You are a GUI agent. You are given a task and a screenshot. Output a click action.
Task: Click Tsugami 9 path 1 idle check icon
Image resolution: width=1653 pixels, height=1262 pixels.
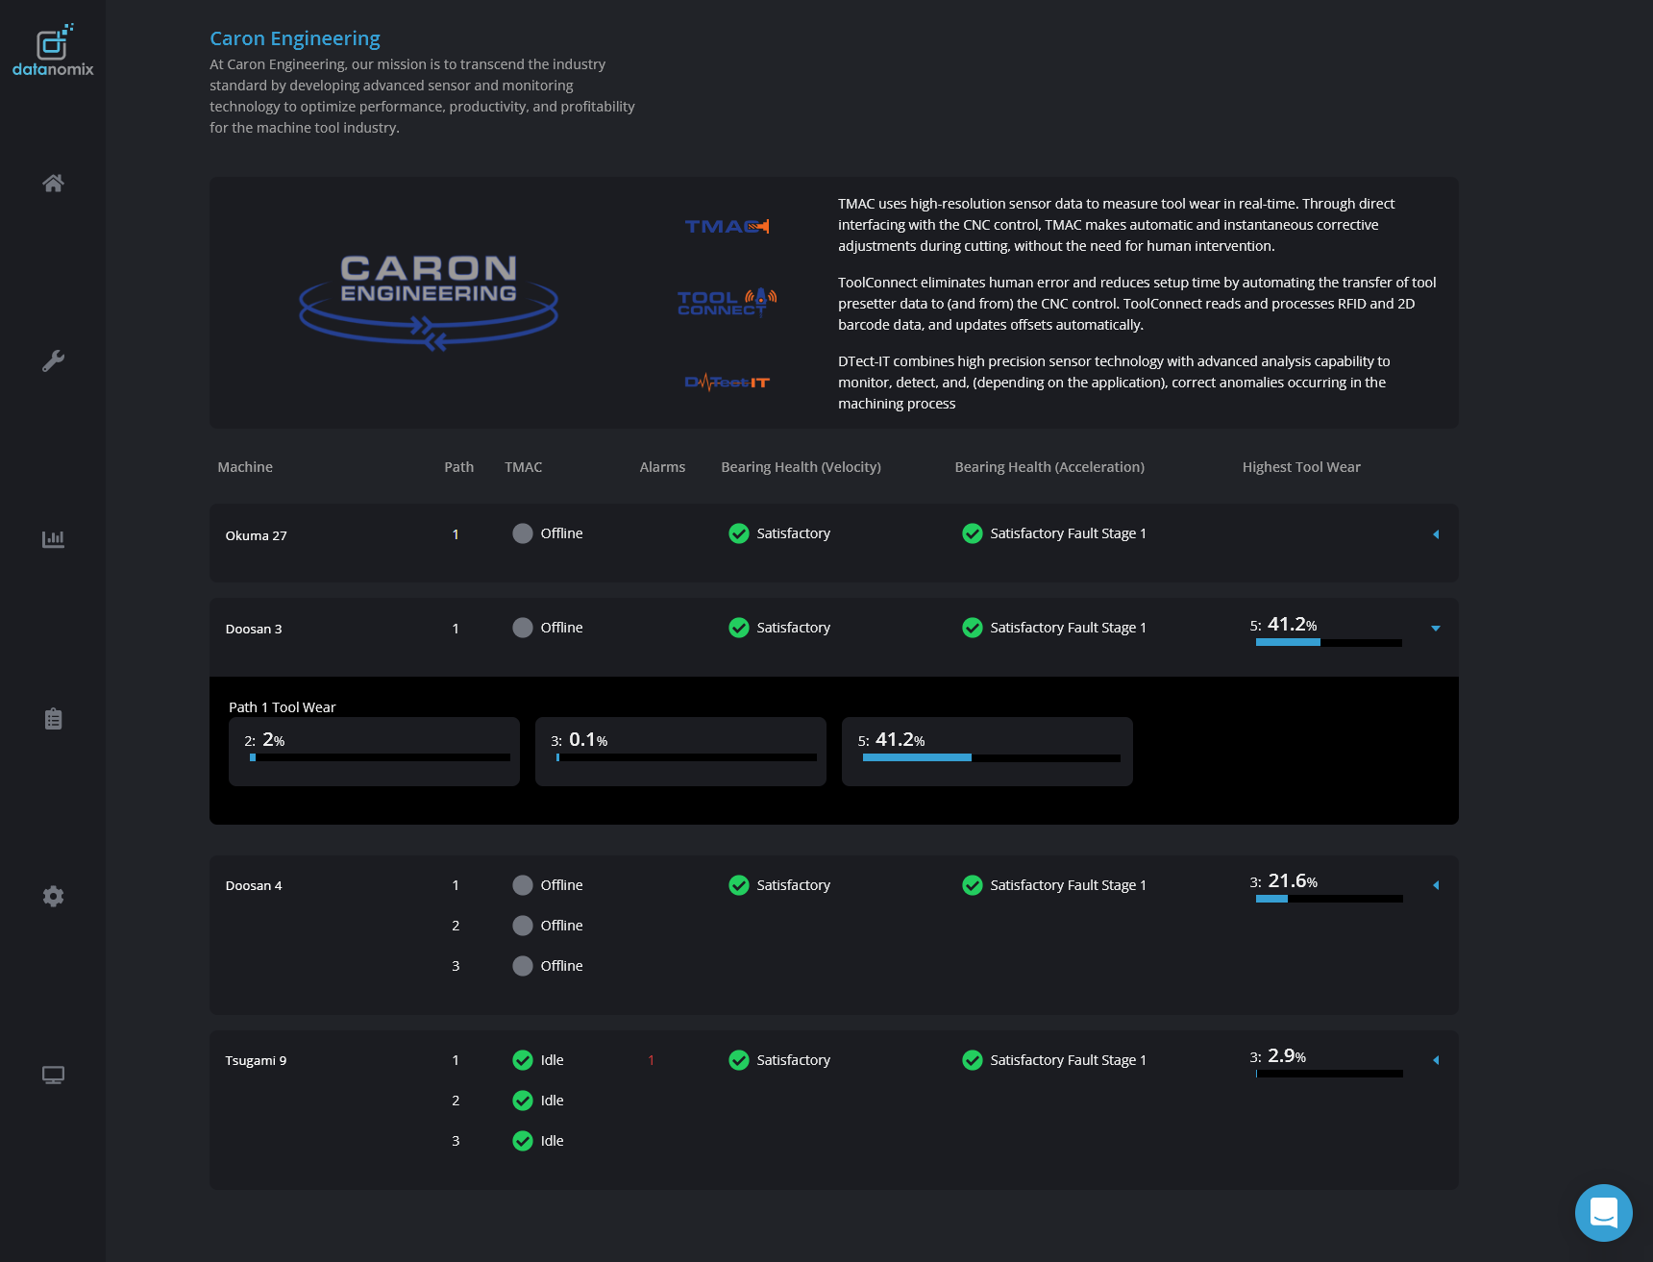coord(523,1060)
